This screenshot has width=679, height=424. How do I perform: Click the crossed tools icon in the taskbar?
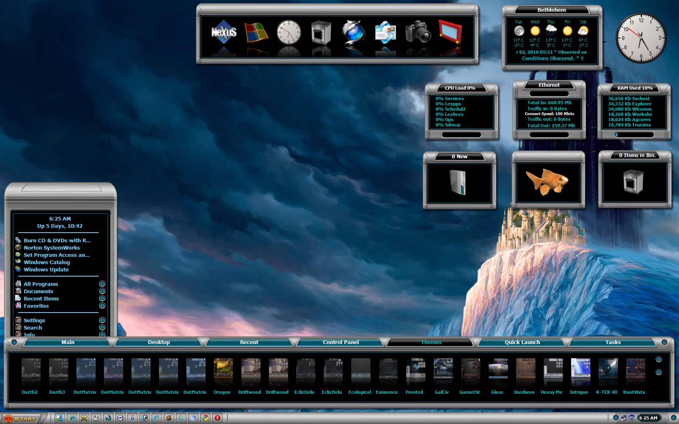pyautogui.click(x=84, y=418)
